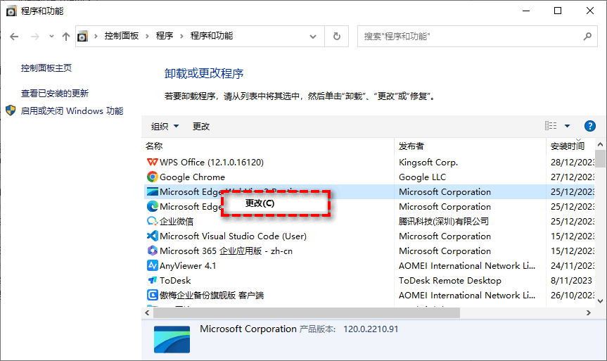Screen dimensions: 607x361
Task: Expand chevron after 控制面板 breadcrumb
Action: [147, 37]
